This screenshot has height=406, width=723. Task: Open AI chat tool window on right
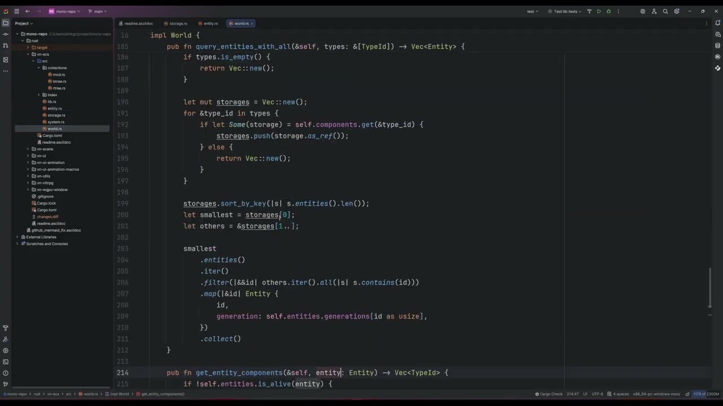(x=717, y=34)
